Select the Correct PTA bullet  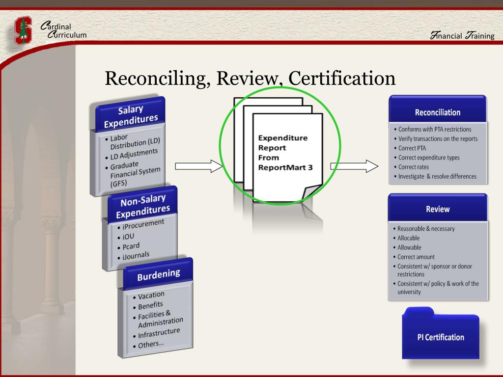pos(410,148)
